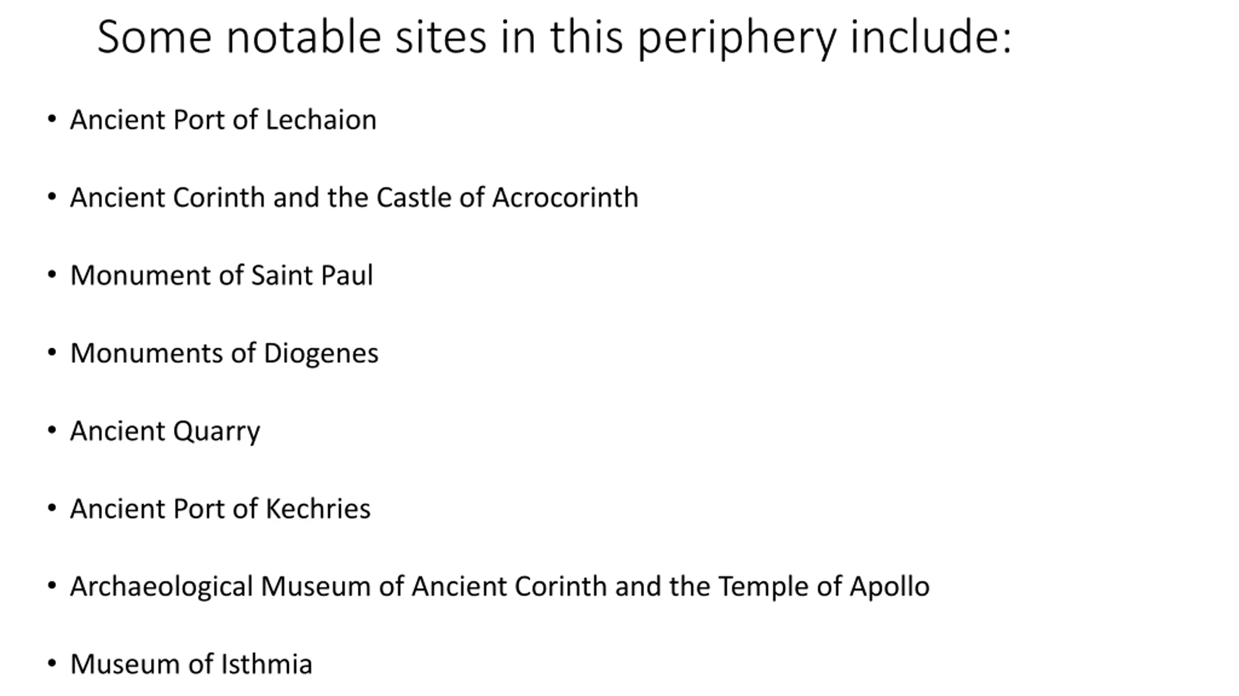Click the word periphery in the title

pyautogui.click(x=737, y=40)
